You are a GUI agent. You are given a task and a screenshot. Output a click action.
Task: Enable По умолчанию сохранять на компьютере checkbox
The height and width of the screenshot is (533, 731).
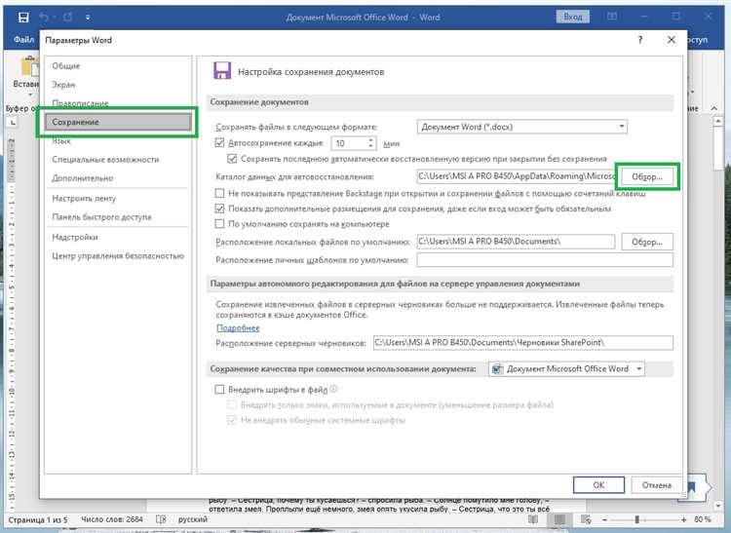click(x=219, y=224)
